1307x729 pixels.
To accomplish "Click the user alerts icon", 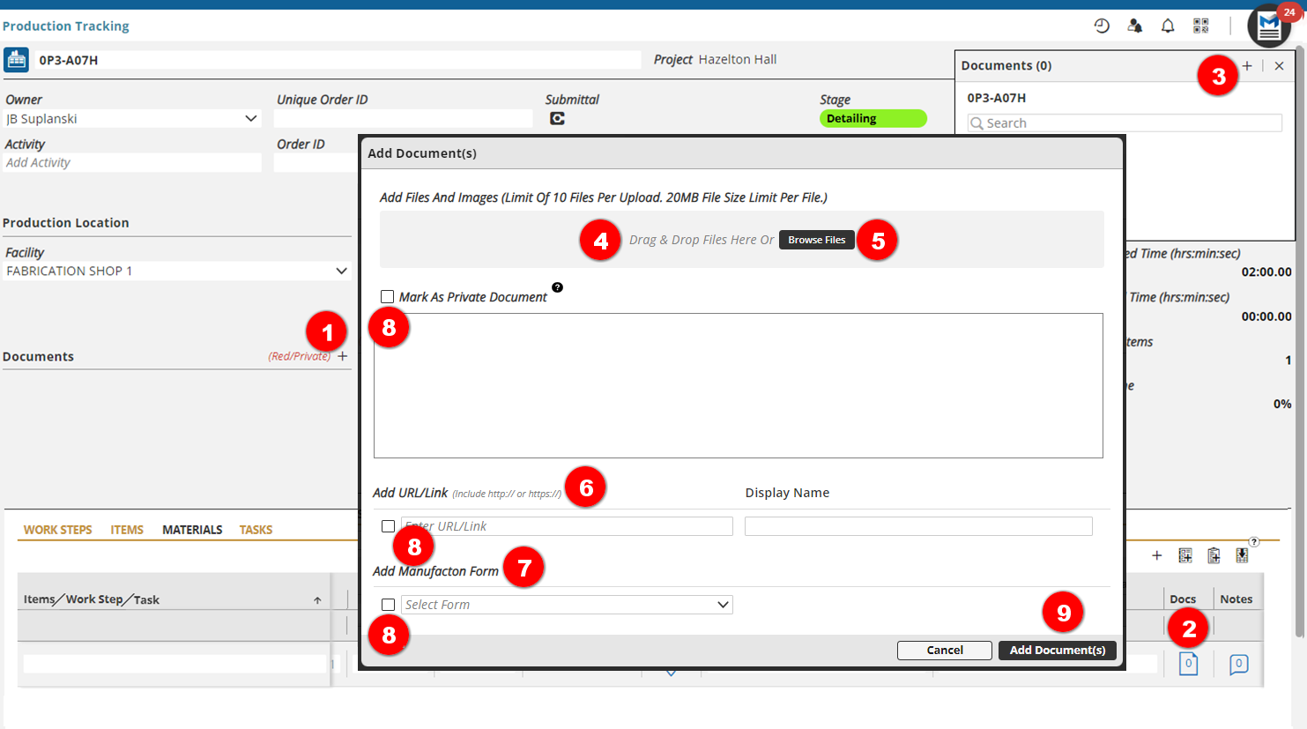I will click(1135, 26).
